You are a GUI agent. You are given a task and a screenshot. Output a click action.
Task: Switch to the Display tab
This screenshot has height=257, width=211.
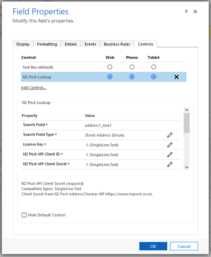23,44
